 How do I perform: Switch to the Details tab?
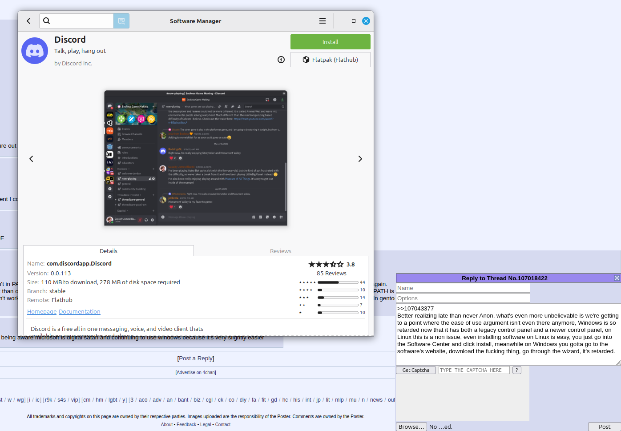click(109, 251)
